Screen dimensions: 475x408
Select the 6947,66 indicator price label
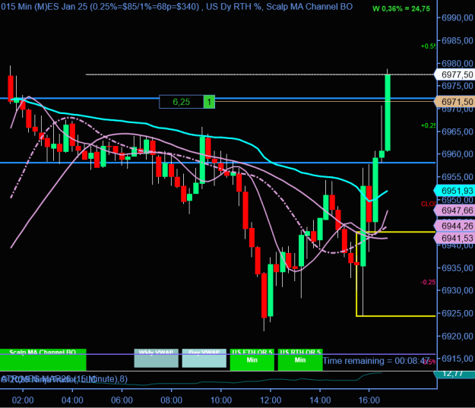454,210
